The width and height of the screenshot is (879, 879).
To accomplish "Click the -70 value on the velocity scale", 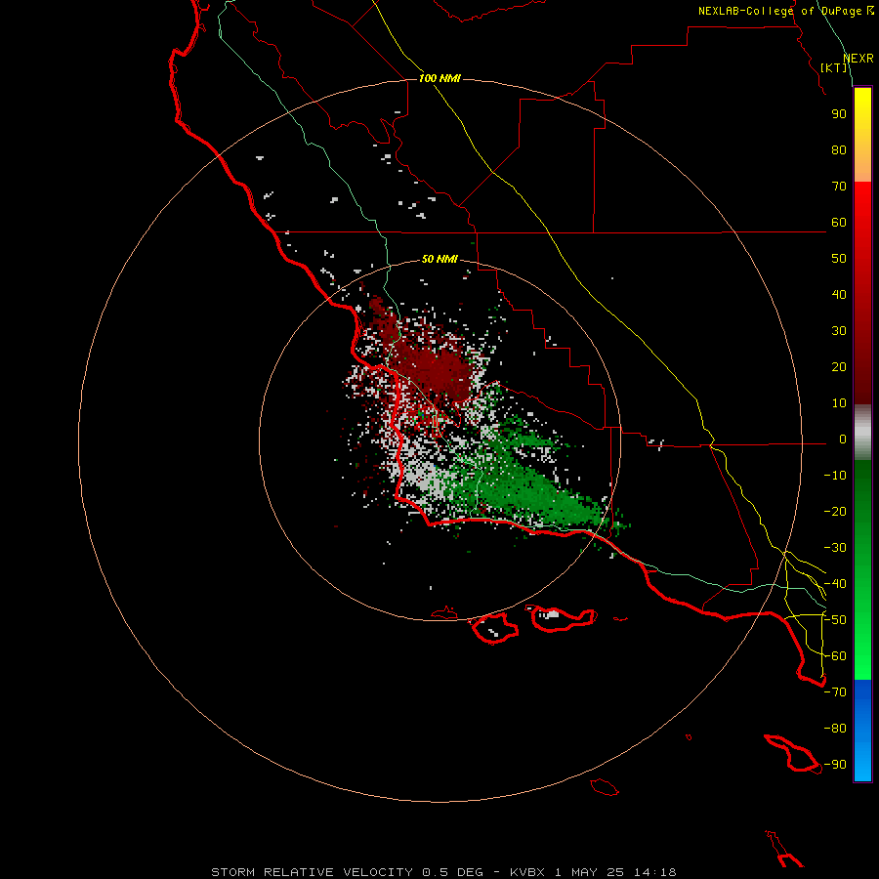I will click(835, 692).
